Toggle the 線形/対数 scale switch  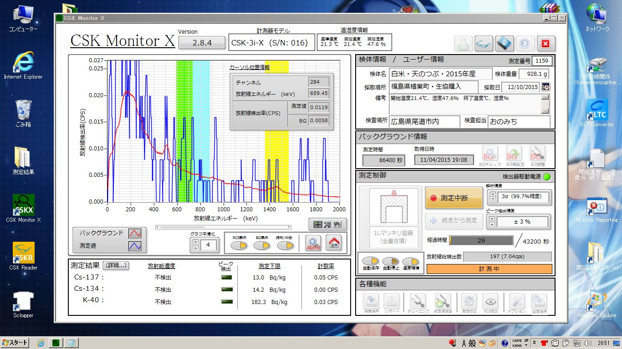click(285, 245)
